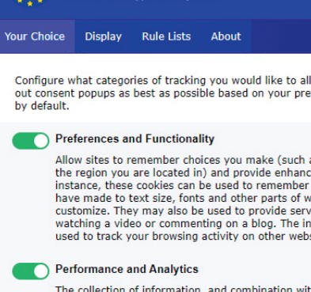Click 'used to track your browsing activity' line
311x292 pixels.
click(x=183, y=236)
